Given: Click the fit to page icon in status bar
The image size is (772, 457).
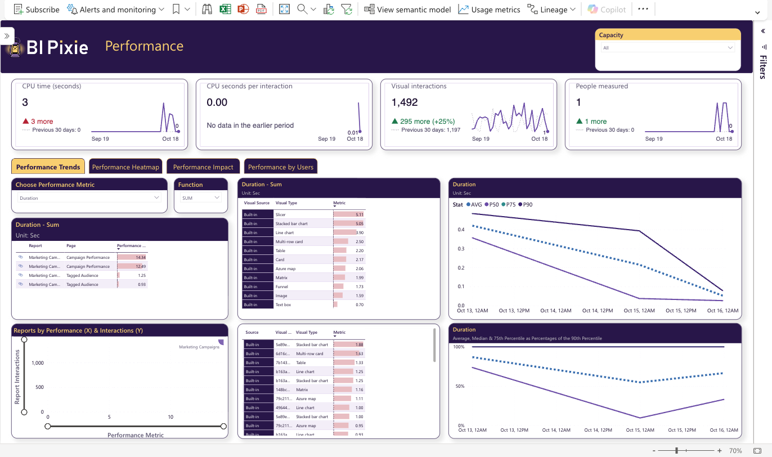Looking at the screenshot, I should (x=757, y=451).
